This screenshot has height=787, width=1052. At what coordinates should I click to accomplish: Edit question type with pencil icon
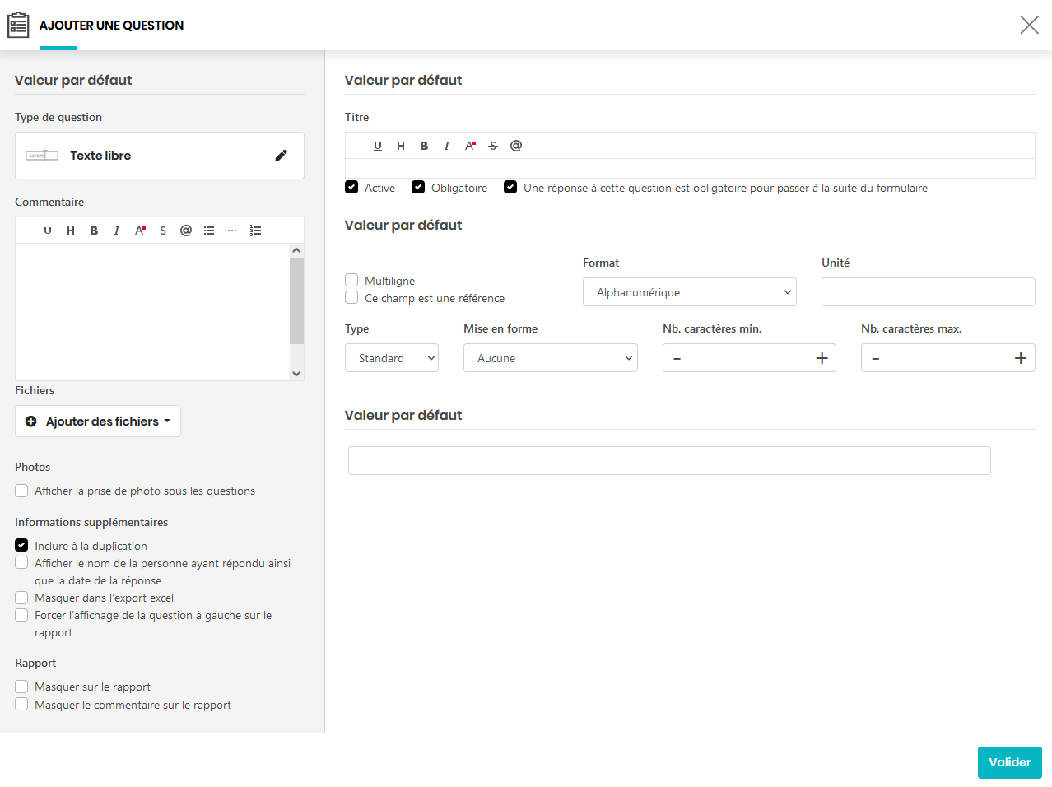[x=281, y=156]
